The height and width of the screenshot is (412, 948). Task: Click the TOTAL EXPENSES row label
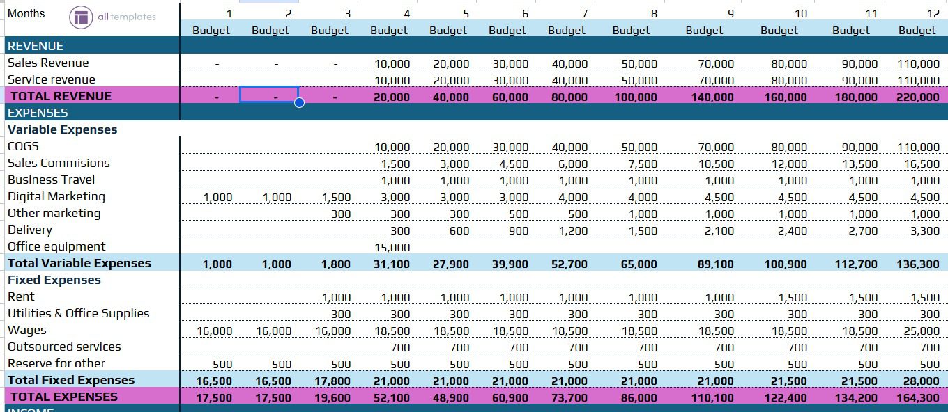63,397
